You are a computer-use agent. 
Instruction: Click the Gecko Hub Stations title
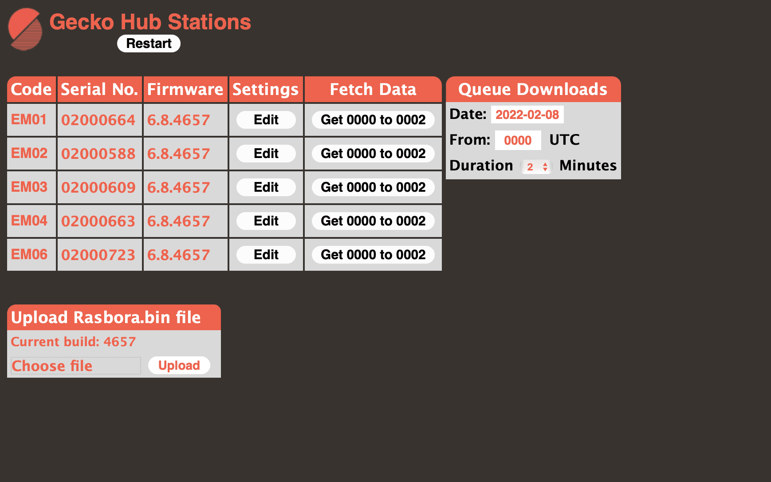point(150,22)
